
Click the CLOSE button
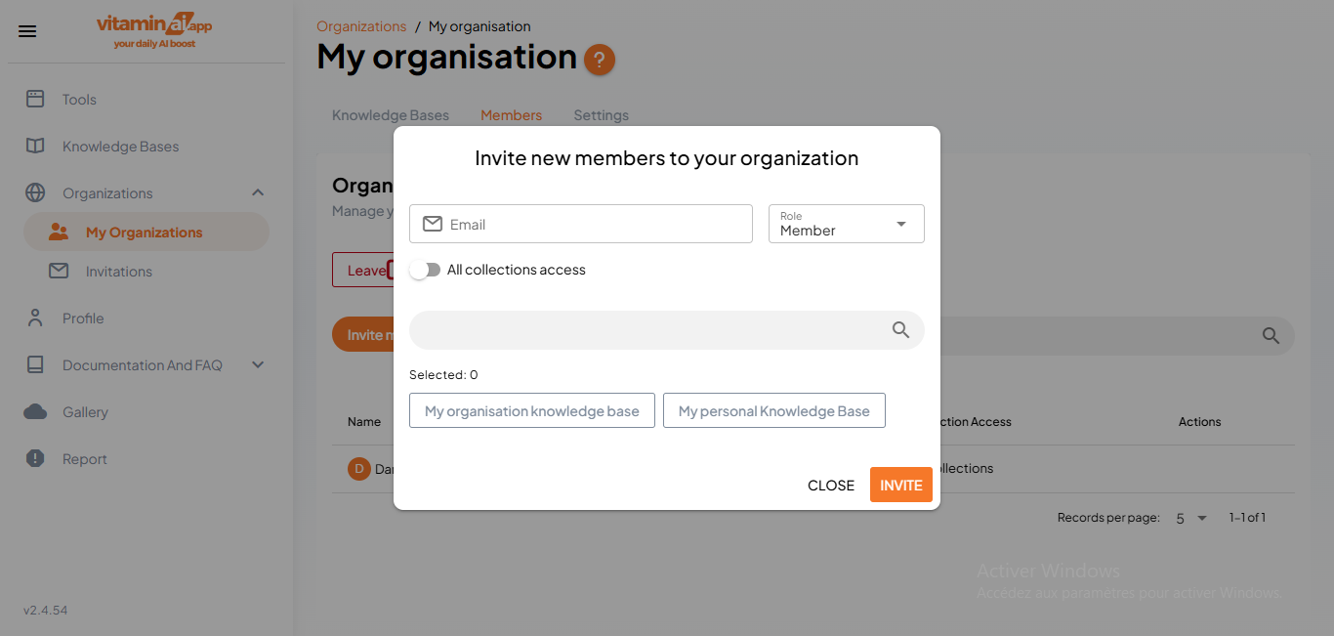[831, 485]
